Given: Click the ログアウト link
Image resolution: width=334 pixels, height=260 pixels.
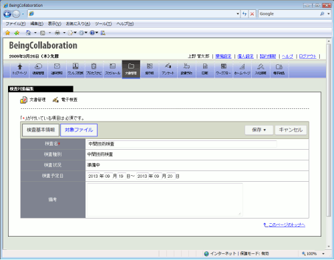Looking at the screenshot, I should point(307,56).
